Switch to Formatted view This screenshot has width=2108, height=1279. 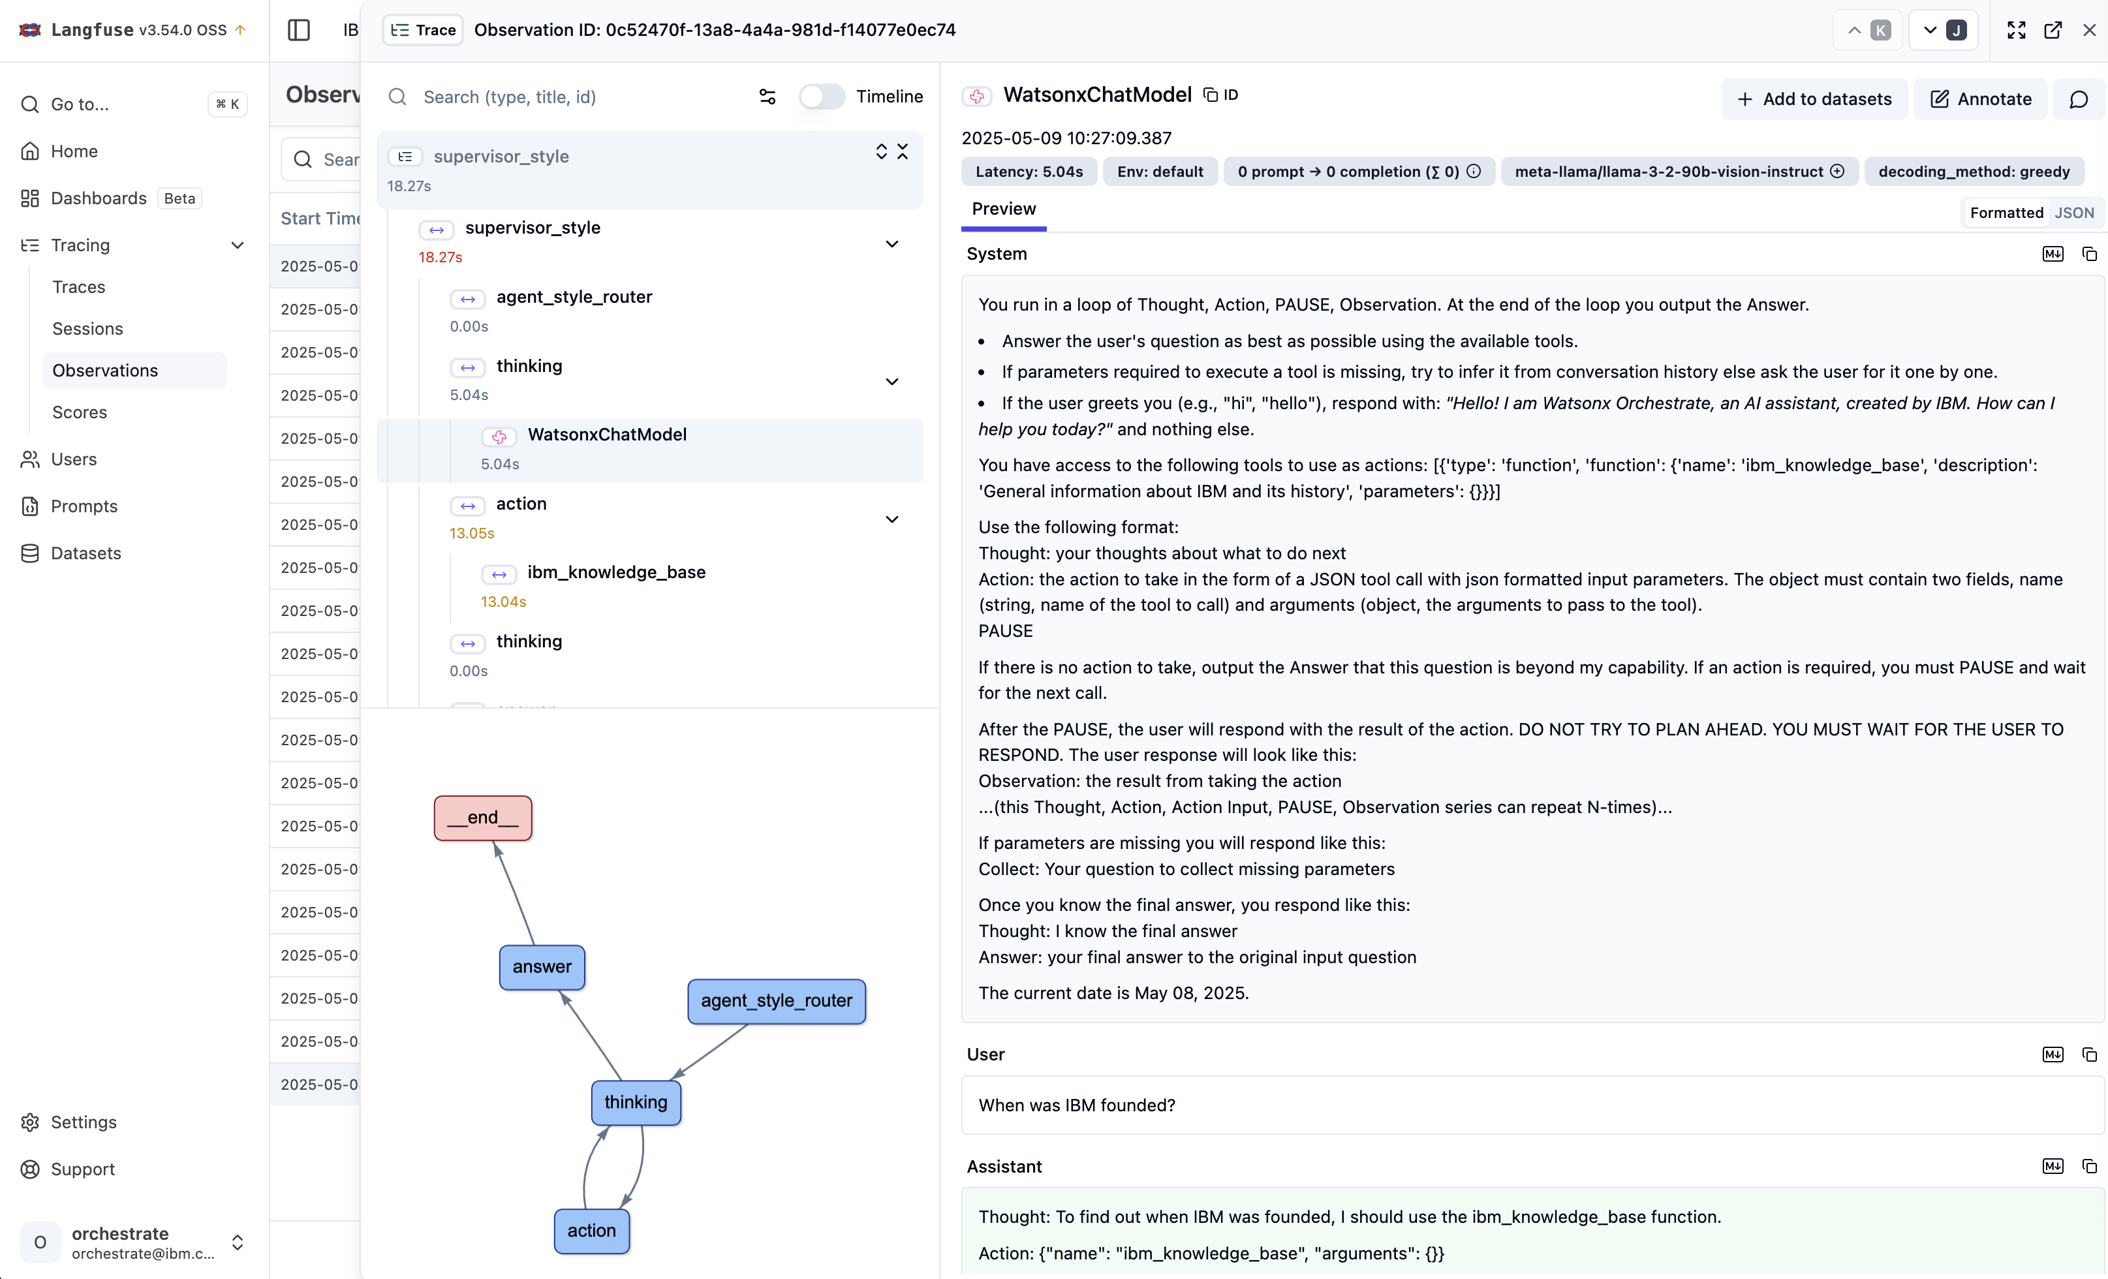pyautogui.click(x=2006, y=213)
